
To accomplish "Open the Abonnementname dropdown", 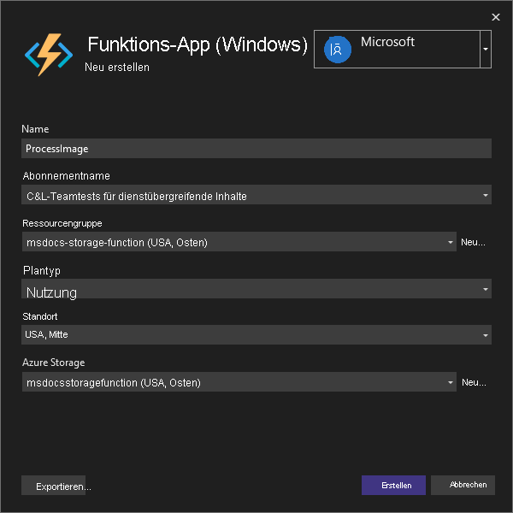I will [256, 195].
